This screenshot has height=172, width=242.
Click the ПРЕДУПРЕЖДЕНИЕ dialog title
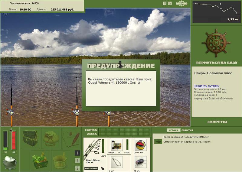121,66
